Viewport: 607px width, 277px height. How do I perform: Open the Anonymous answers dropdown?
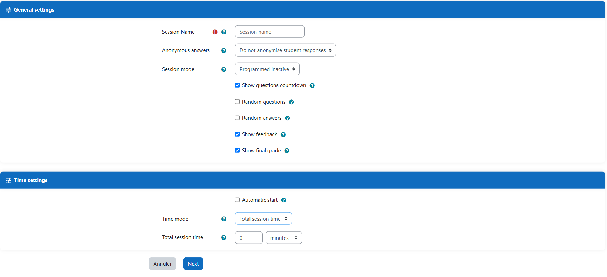285,50
